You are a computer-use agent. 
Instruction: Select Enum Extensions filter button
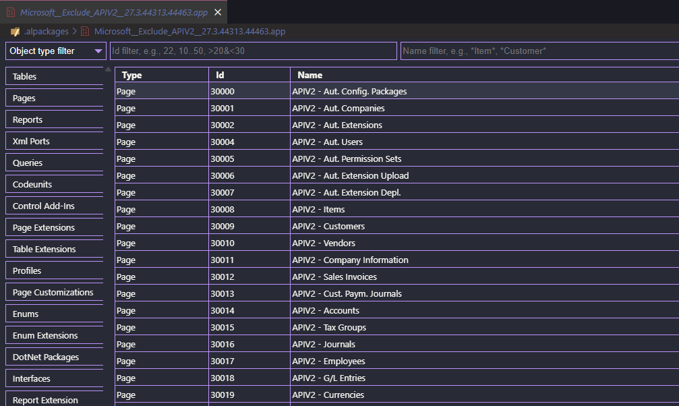point(54,336)
